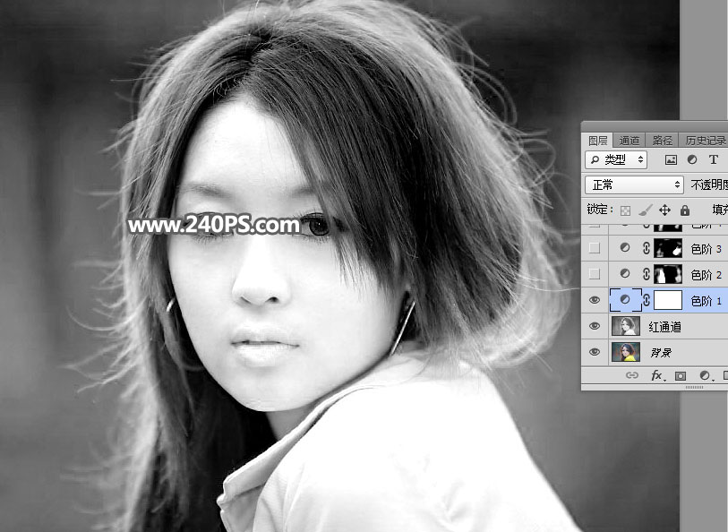Show the 色阶 3 layer visibility
The height and width of the screenshot is (532, 728).
595,248
